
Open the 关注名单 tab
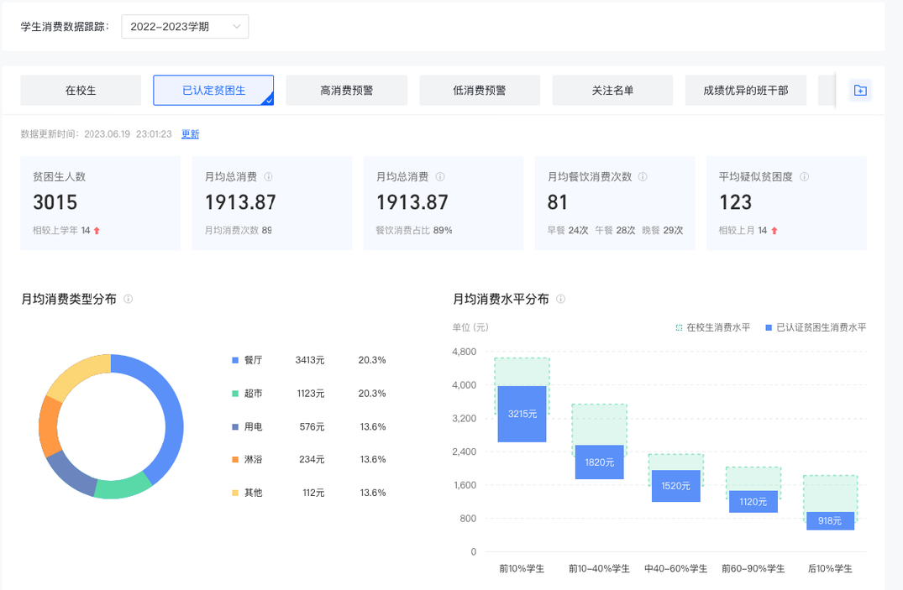point(612,91)
